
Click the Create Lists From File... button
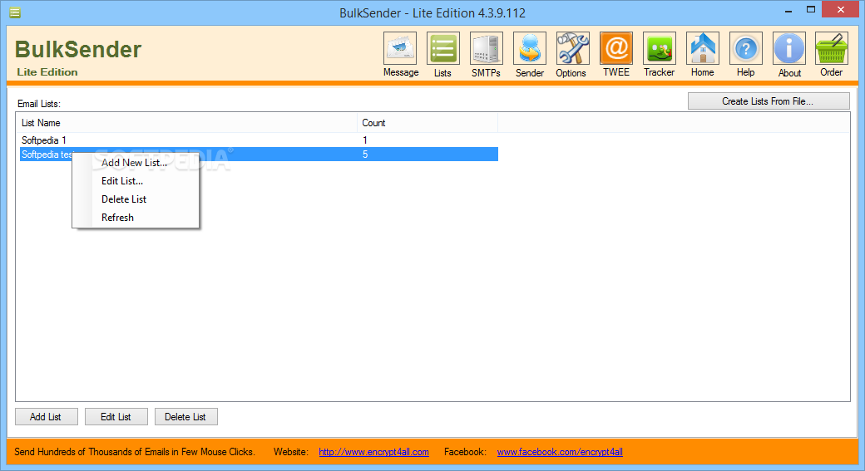coord(769,101)
